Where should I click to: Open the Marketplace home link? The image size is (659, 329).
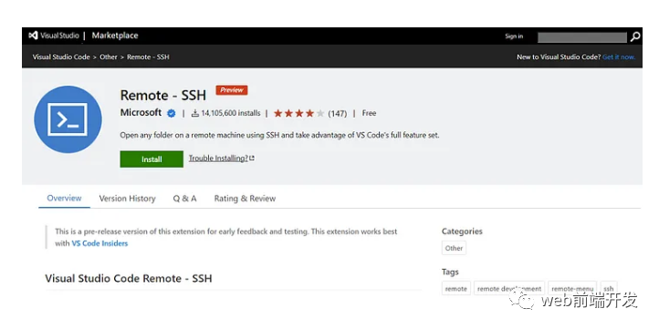[115, 36]
